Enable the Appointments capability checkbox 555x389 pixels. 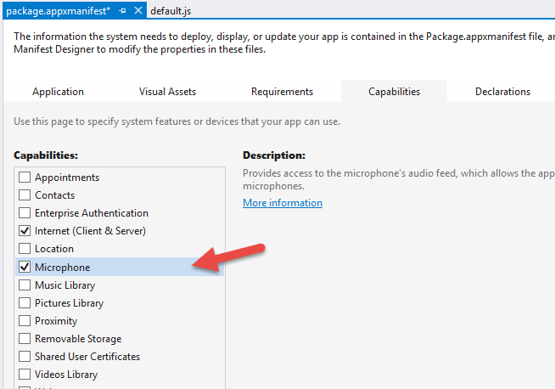click(x=25, y=178)
